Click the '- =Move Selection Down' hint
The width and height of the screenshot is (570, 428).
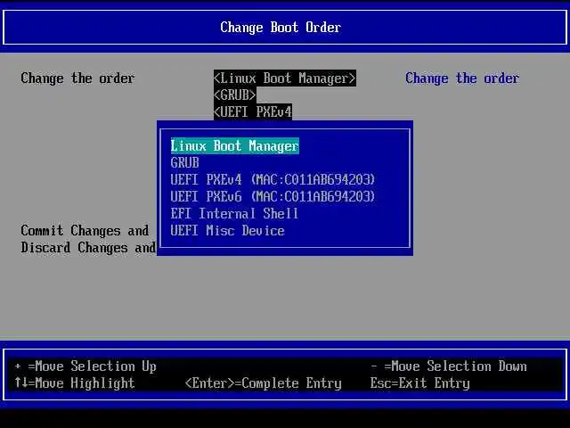(x=449, y=366)
